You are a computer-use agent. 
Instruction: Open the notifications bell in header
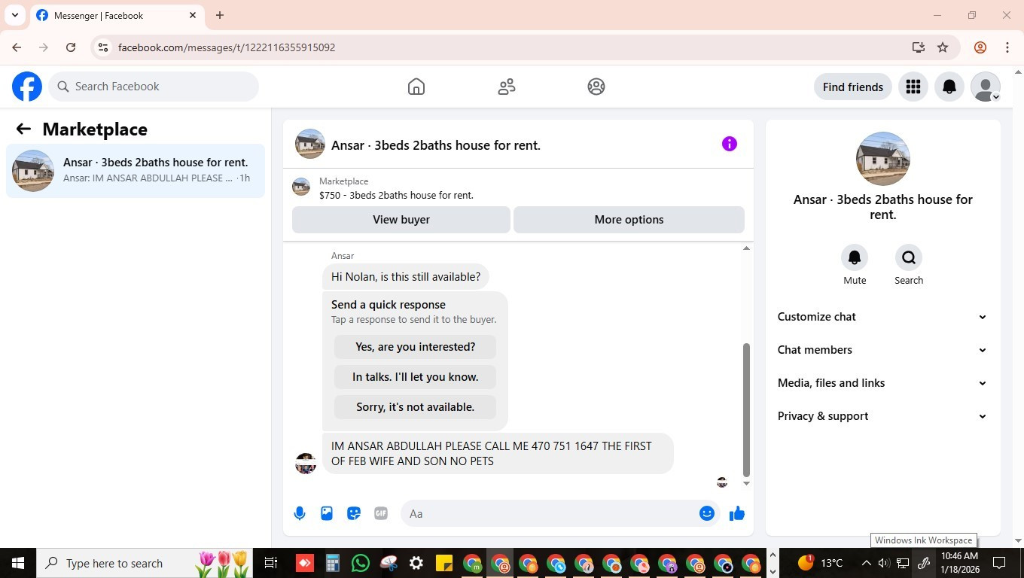pos(949,87)
